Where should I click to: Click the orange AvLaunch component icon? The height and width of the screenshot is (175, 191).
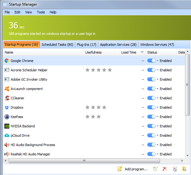coord(7,89)
